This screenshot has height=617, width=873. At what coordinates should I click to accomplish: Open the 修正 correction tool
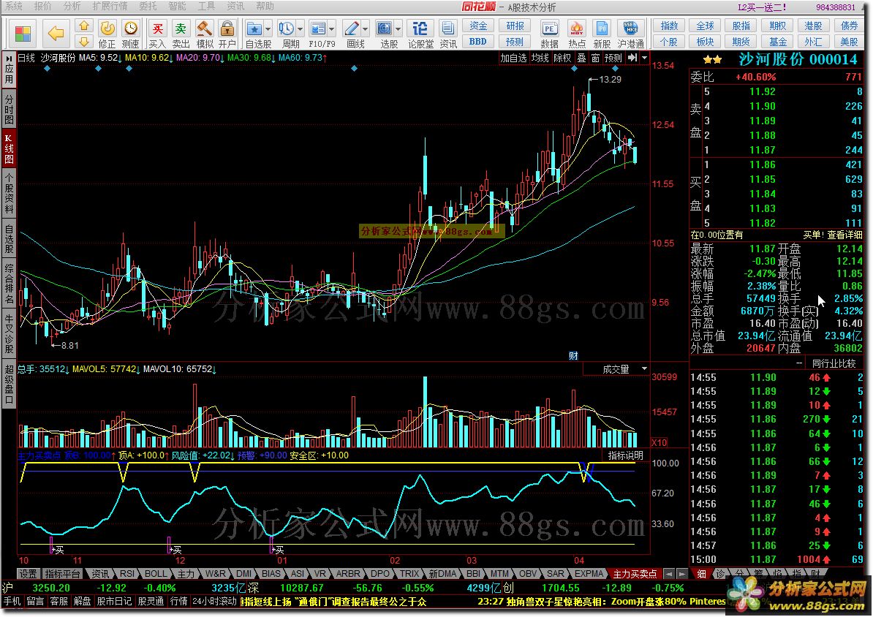[107, 34]
